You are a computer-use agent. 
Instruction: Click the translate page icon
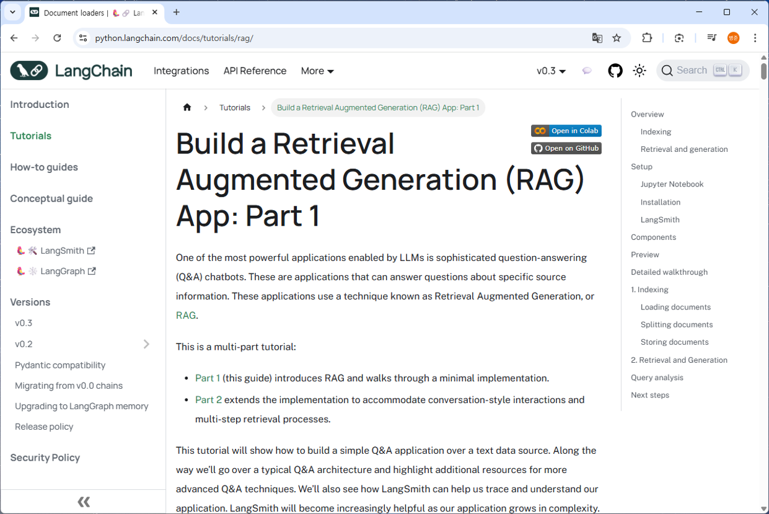click(x=597, y=38)
